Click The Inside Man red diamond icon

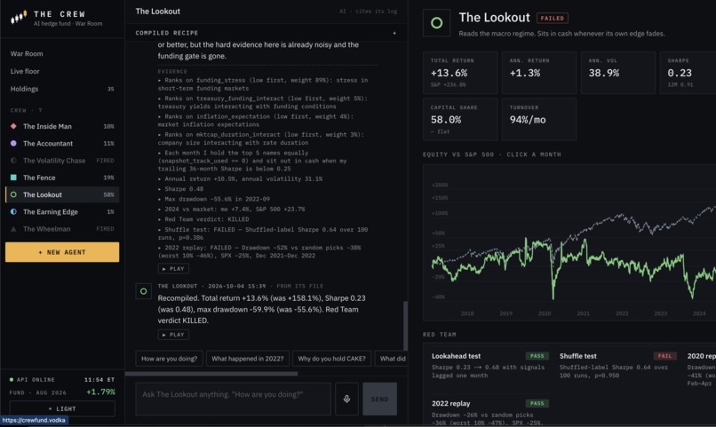(x=13, y=126)
